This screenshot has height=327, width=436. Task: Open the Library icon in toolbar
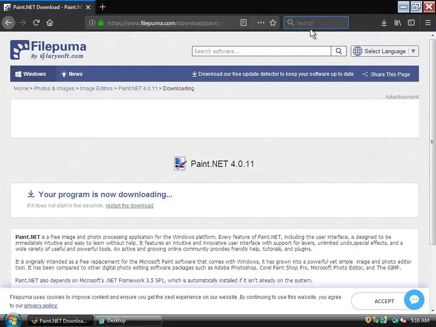point(398,23)
